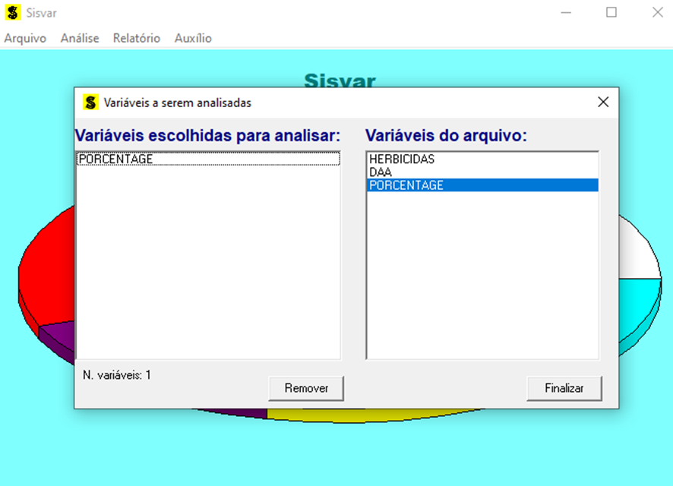Viewport: 673px width, 486px height.
Task: Select DAA in the file variables list
Action: click(x=483, y=172)
